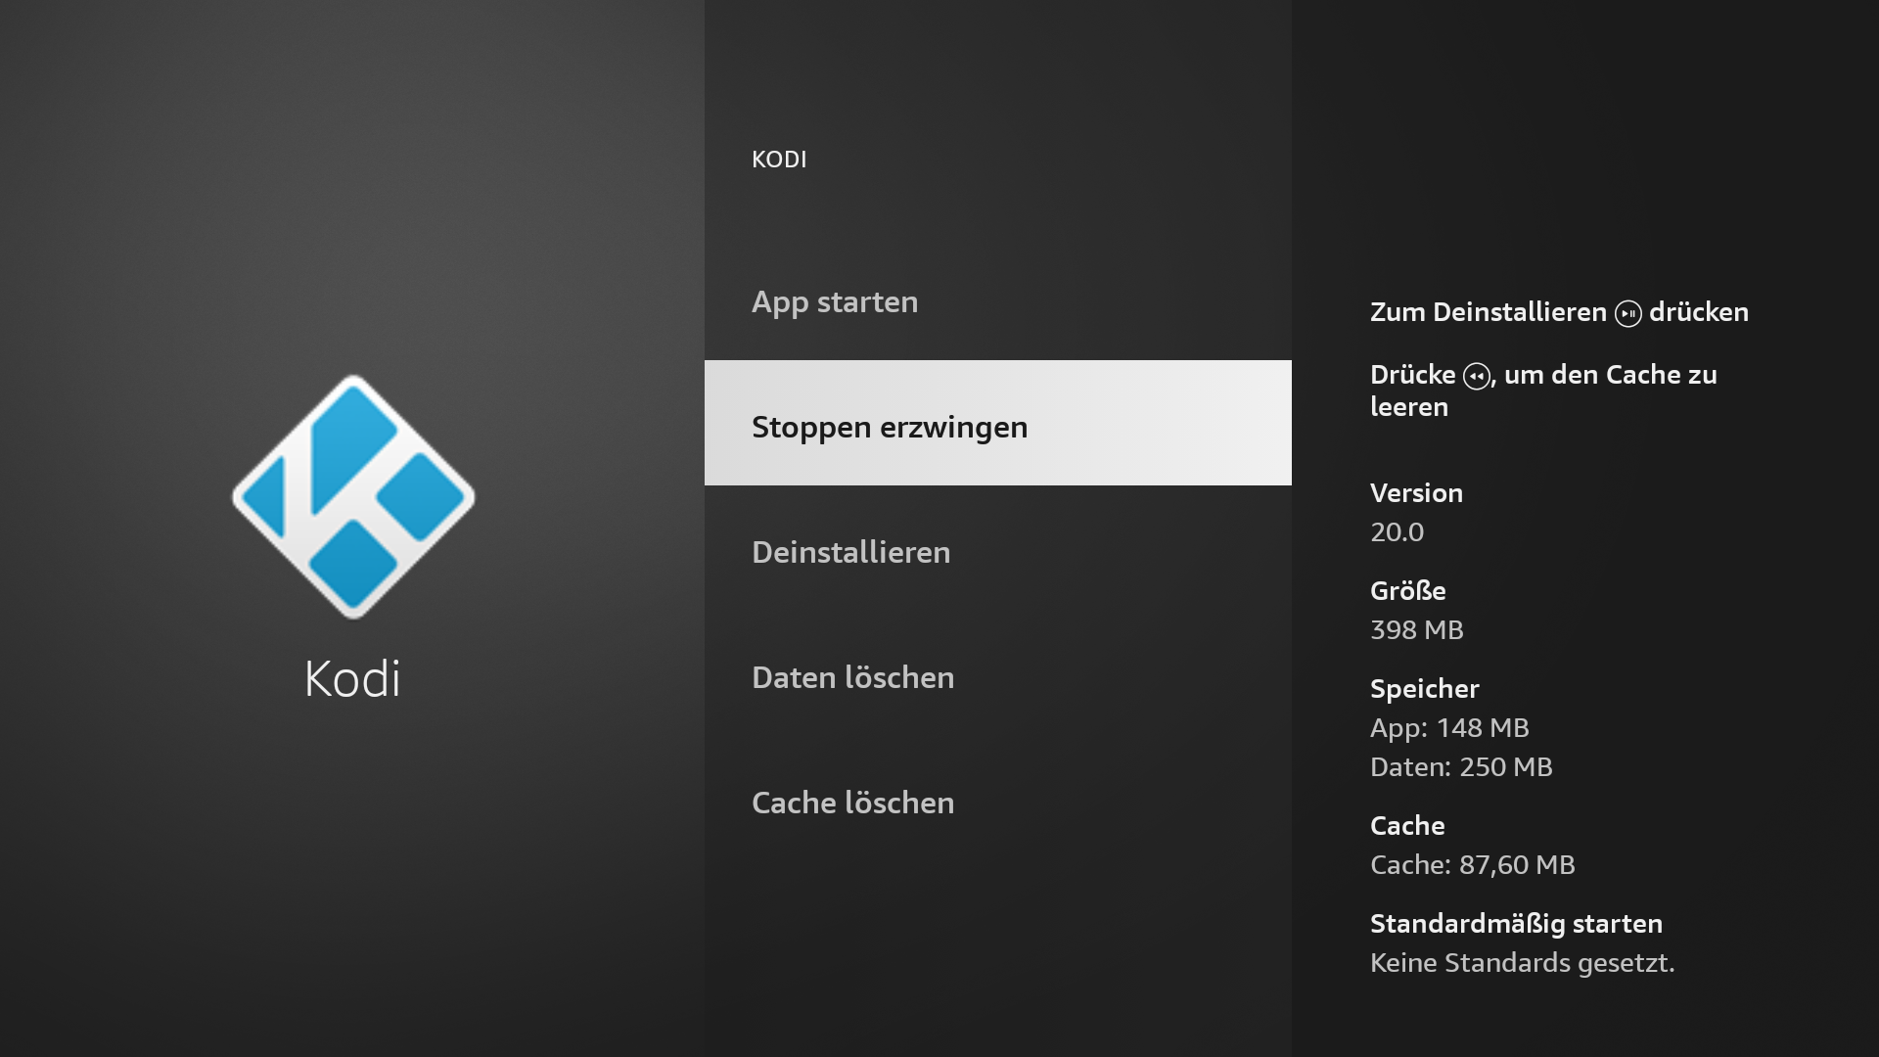Click the App: 148 MB storage value
The height and width of the screenshot is (1057, 1879).
(1449, 728)
